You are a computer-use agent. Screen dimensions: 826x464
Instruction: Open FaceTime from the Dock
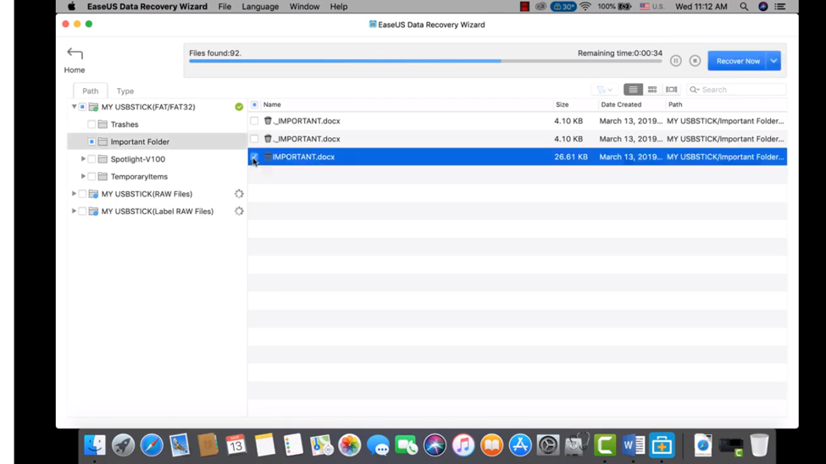tap(406, 445)
